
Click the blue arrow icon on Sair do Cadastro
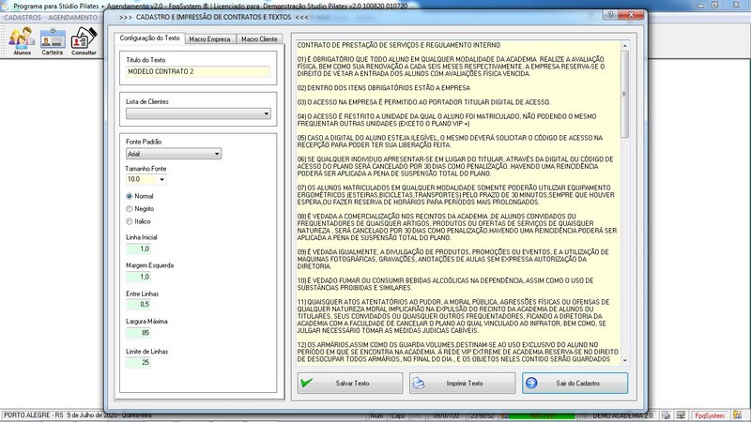point(531,383)
